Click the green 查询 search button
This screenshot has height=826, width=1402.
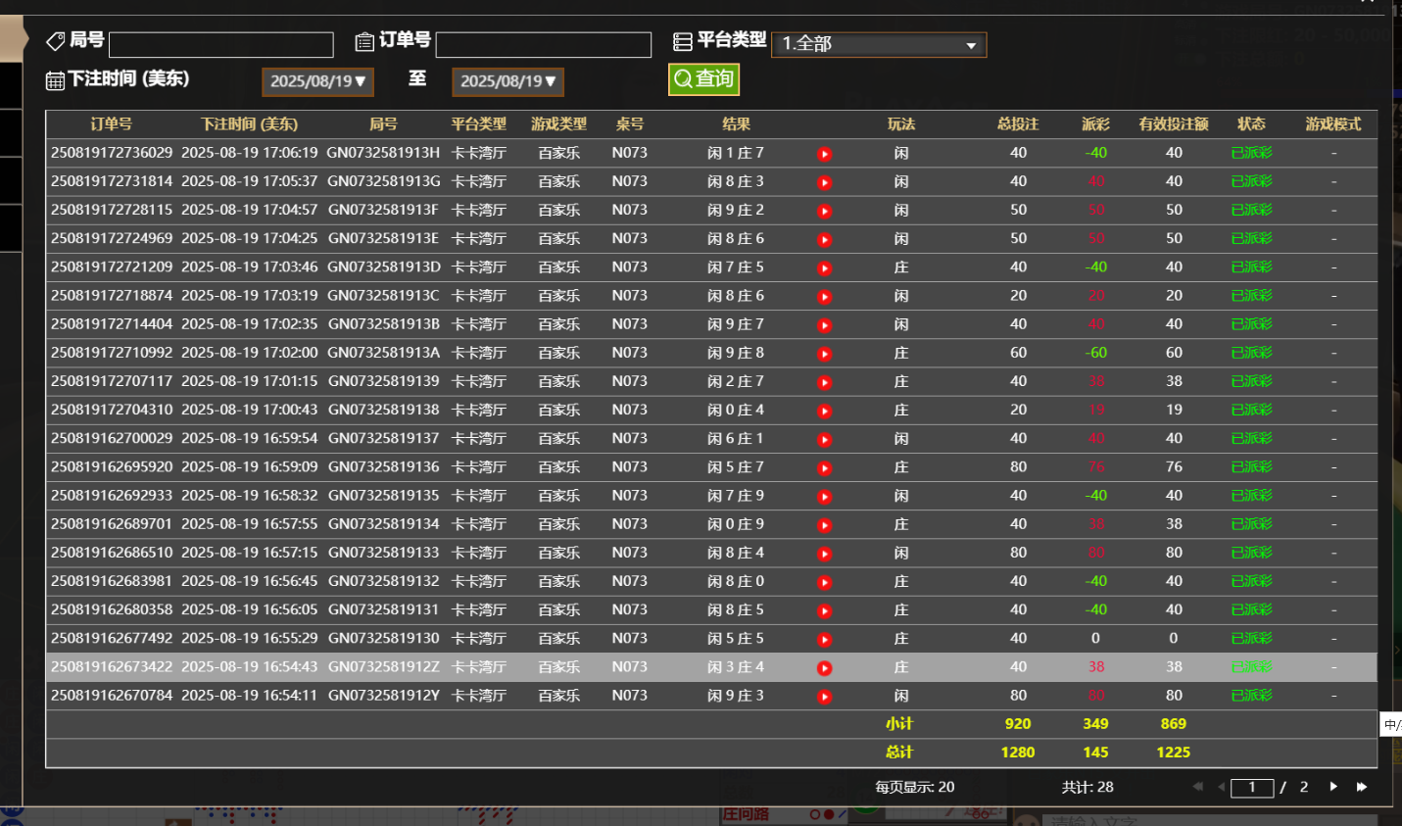point(703,79)
